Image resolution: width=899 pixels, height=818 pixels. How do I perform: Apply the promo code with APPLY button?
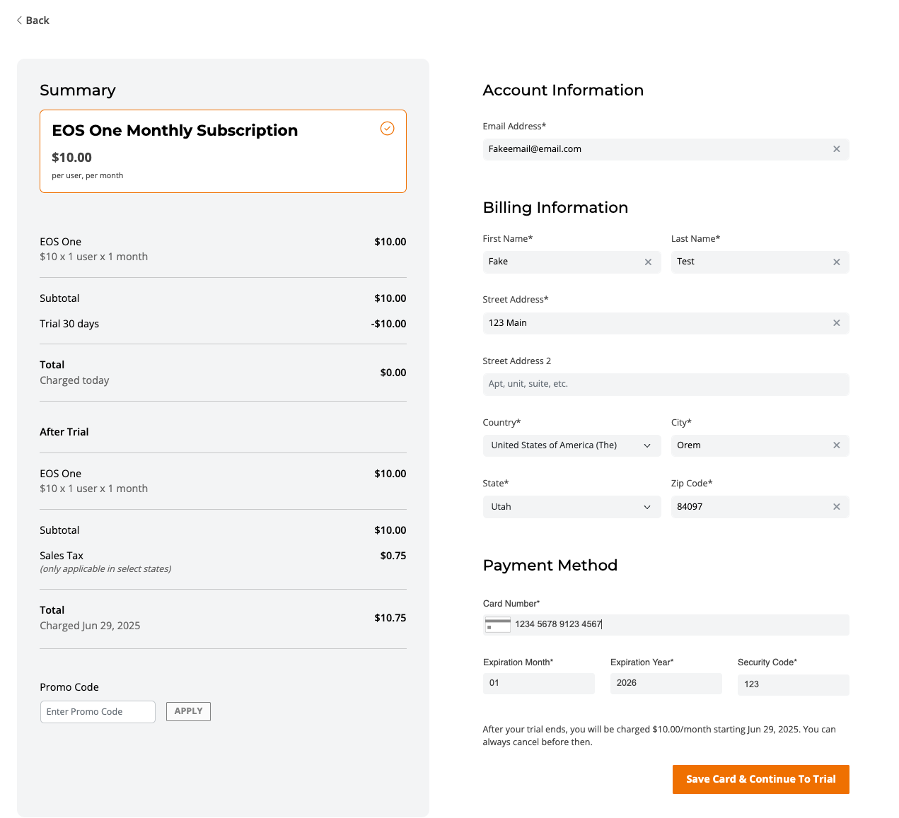tap(188, 711)
